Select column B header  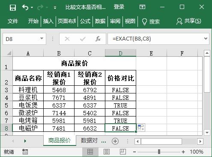point(59,53)
